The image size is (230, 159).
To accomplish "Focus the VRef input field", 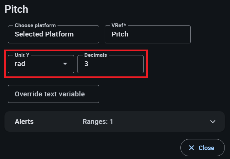I will pos(147,34).
